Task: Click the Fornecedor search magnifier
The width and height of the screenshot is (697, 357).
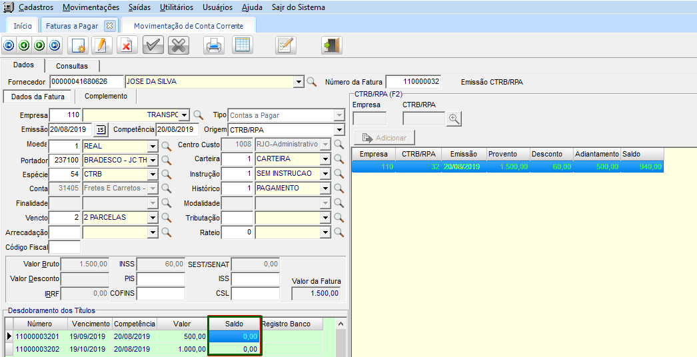Action: [311, 82]
